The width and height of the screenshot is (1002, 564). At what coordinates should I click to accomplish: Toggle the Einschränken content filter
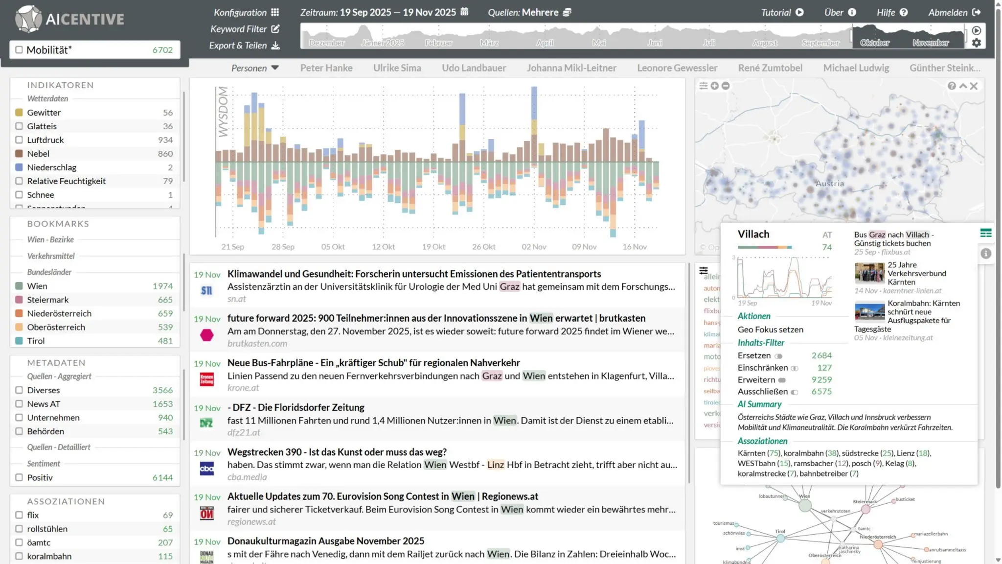coord(795,368)
